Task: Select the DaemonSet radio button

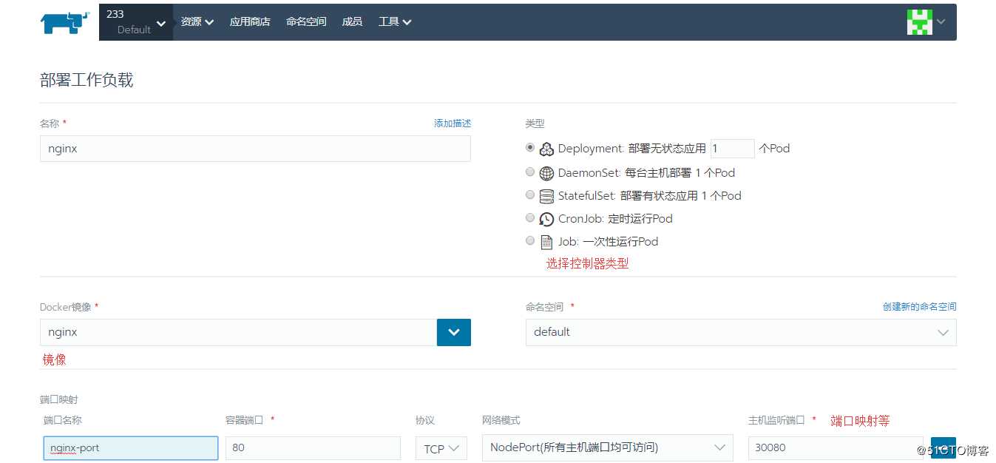Action: pos(529,172)
